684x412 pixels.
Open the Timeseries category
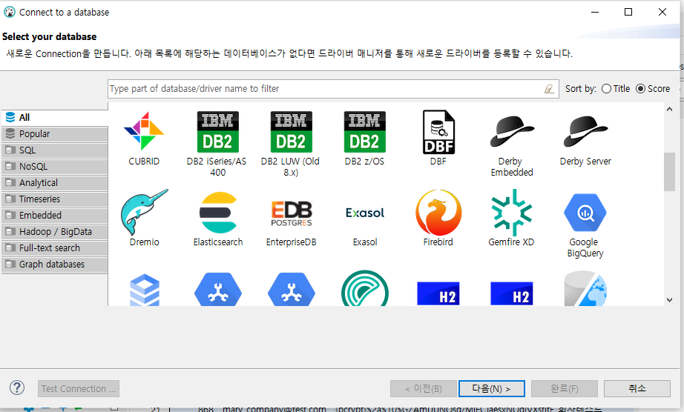(x=55, y=199)
